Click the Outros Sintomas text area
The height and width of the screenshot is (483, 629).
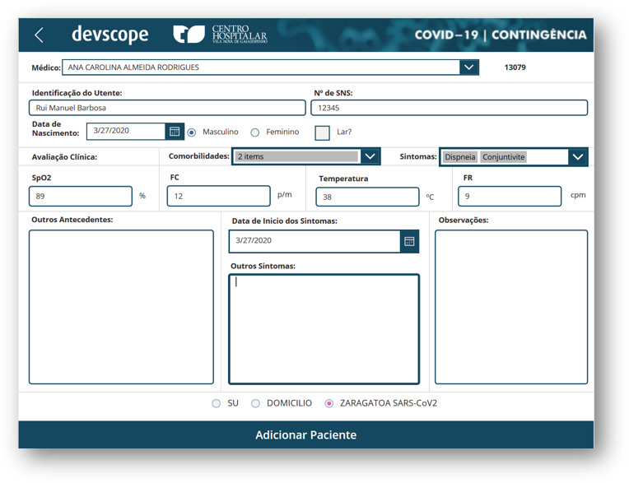324,329
